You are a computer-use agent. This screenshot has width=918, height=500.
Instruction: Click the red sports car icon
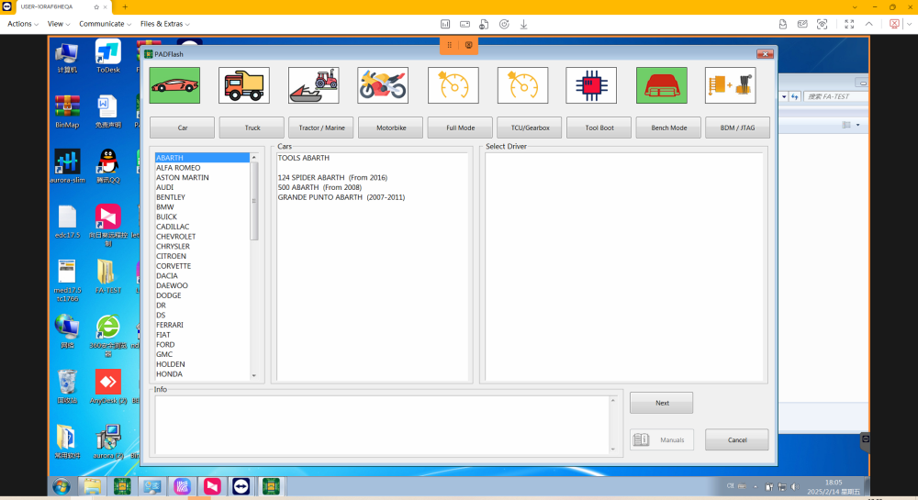coord(174,85)
